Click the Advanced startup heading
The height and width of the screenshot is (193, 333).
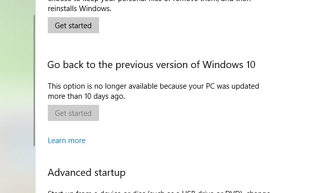click(87, 172)
